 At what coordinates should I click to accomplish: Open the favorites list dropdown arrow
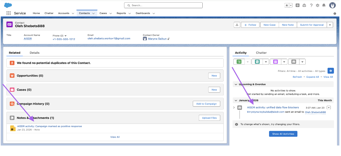[291, 6]
